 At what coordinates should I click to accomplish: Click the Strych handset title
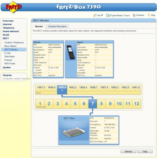tap(37, 42)
